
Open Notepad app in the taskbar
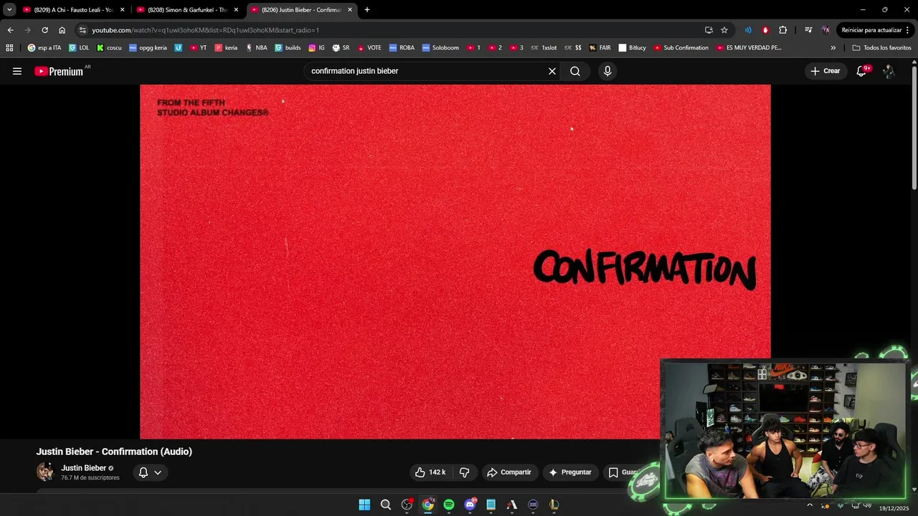491,505
